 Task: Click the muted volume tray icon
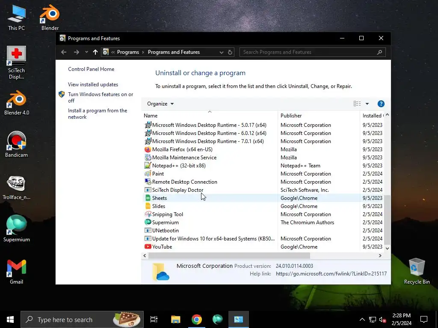pyautogui.click(x=383, y=319)
